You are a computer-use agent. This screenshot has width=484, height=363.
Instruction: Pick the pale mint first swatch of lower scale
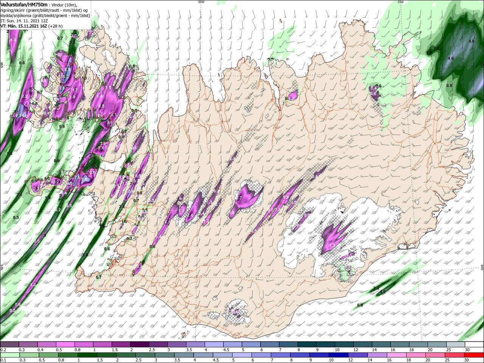pos(9,355)
